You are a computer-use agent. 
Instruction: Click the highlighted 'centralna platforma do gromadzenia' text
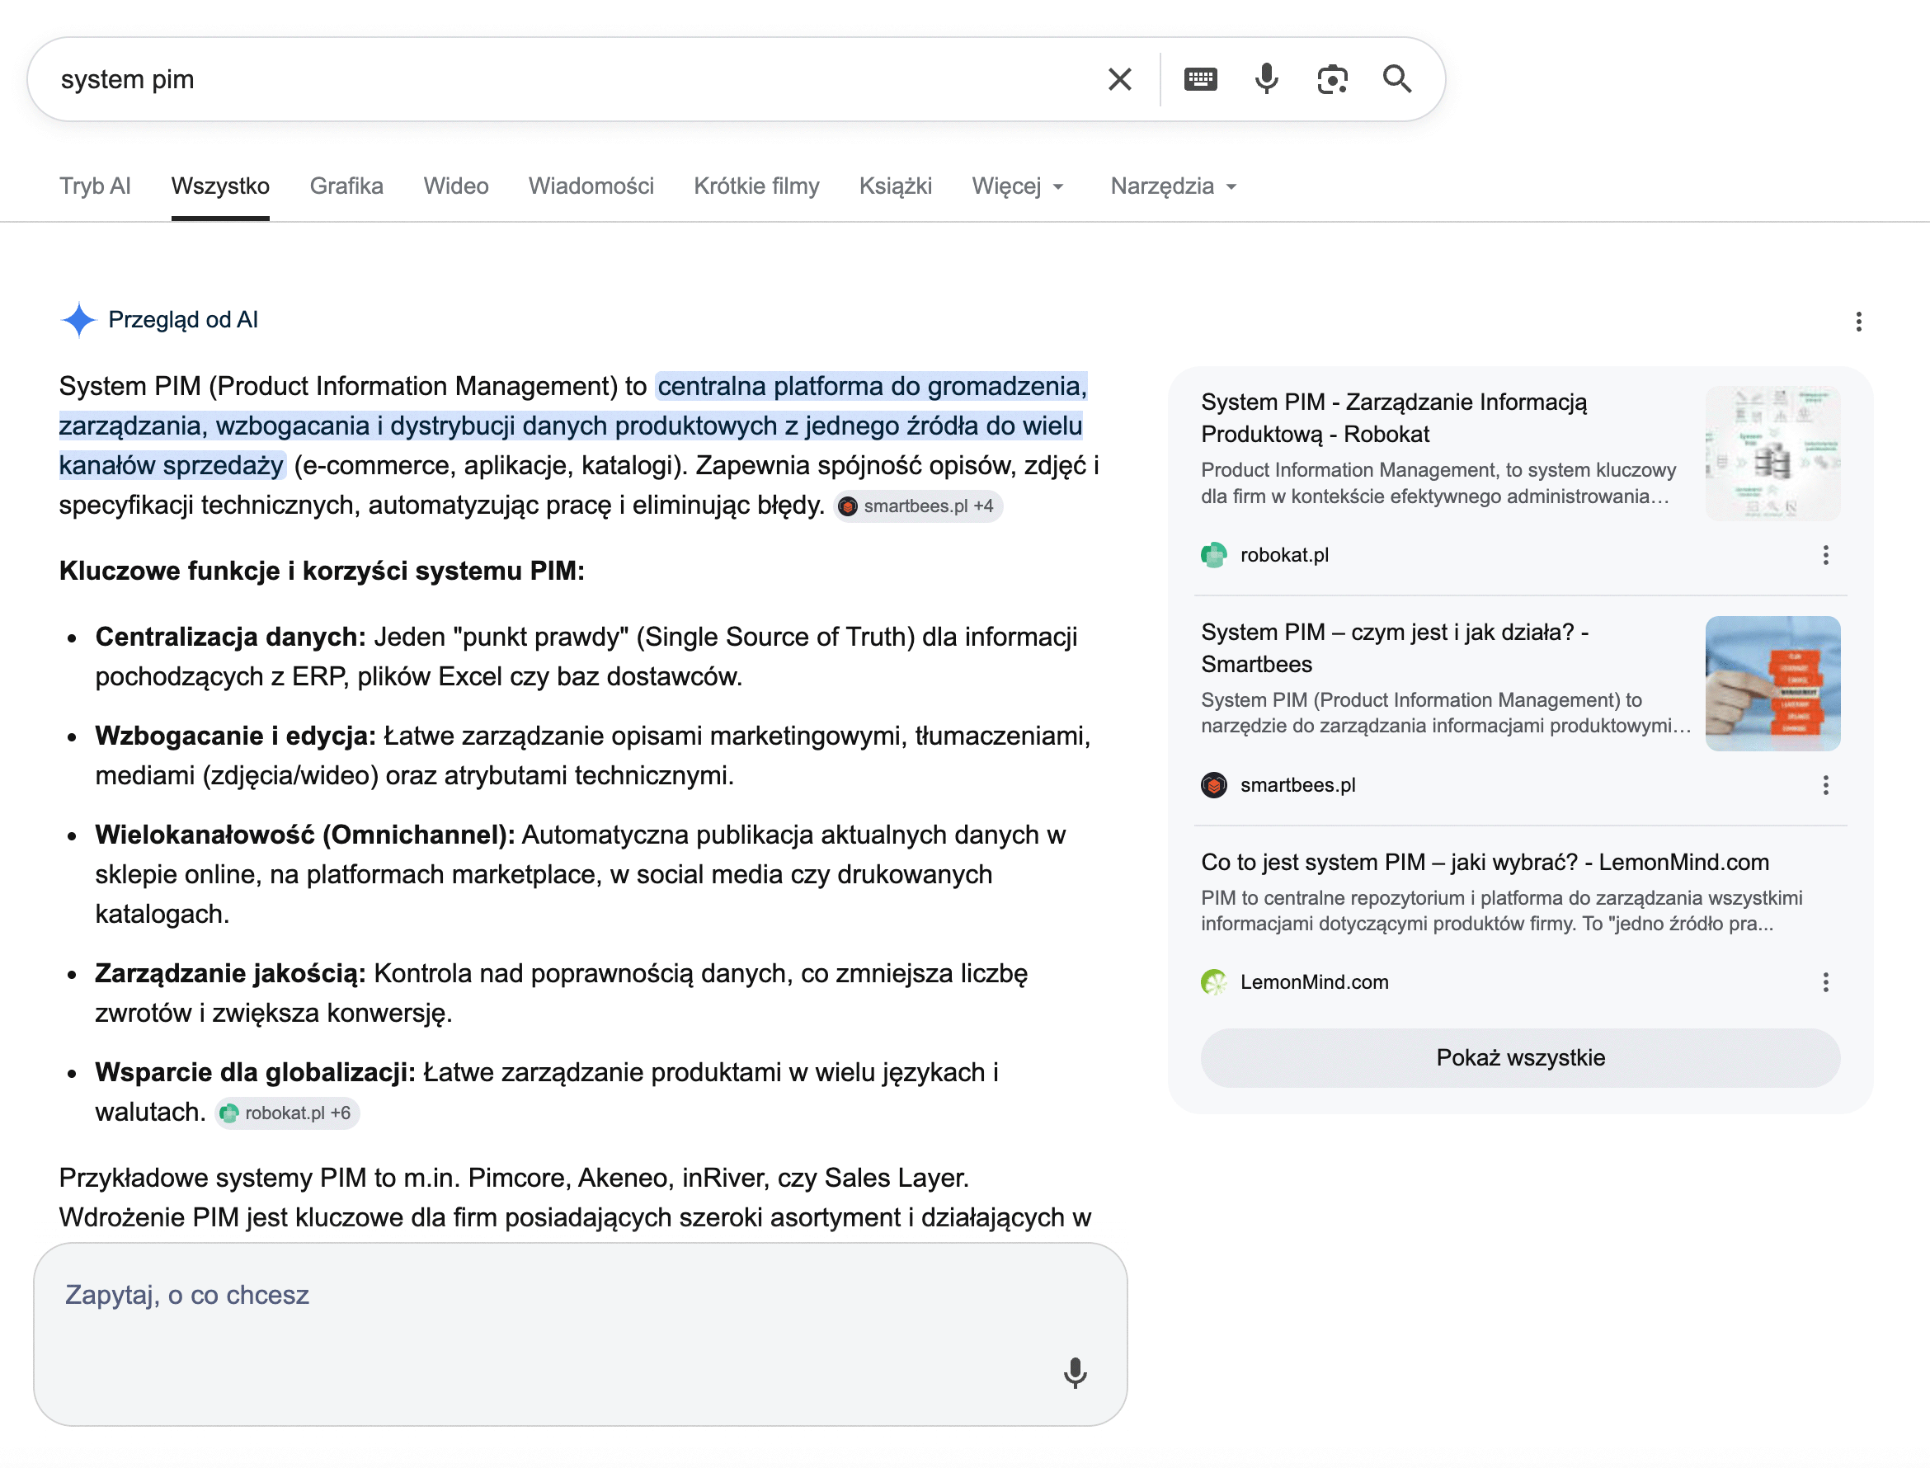point(871,385)
